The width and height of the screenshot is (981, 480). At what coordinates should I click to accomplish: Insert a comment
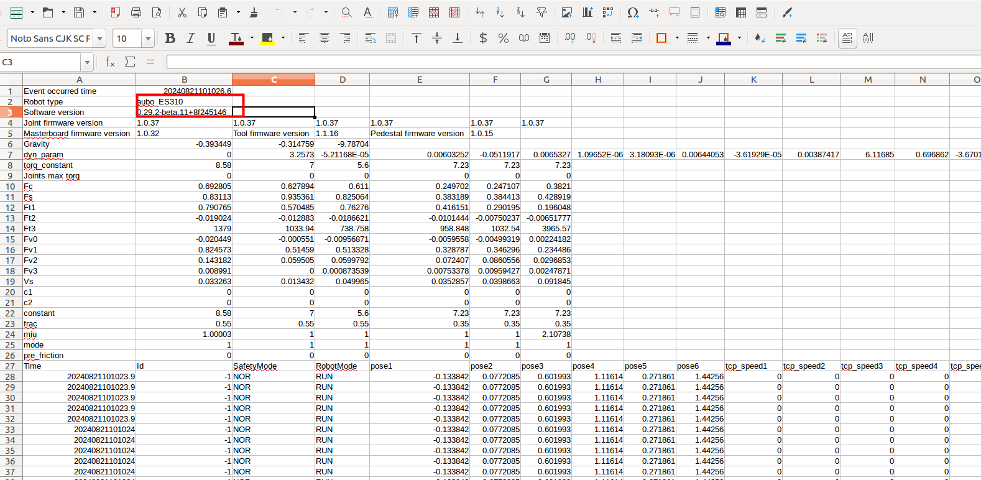point(675,12)
